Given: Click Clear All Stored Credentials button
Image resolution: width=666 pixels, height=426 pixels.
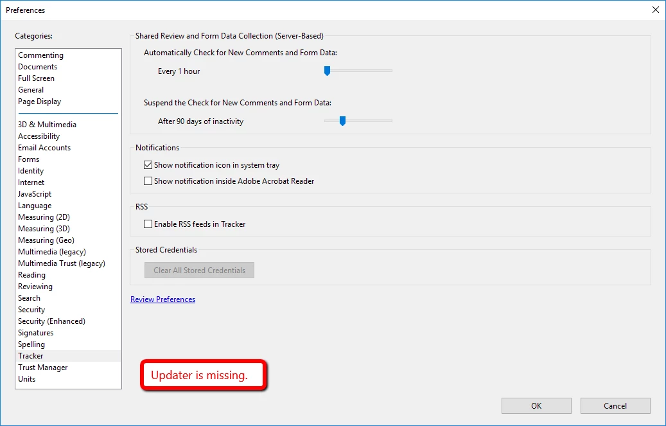Looking at the screenshot, I should point(199,271).
